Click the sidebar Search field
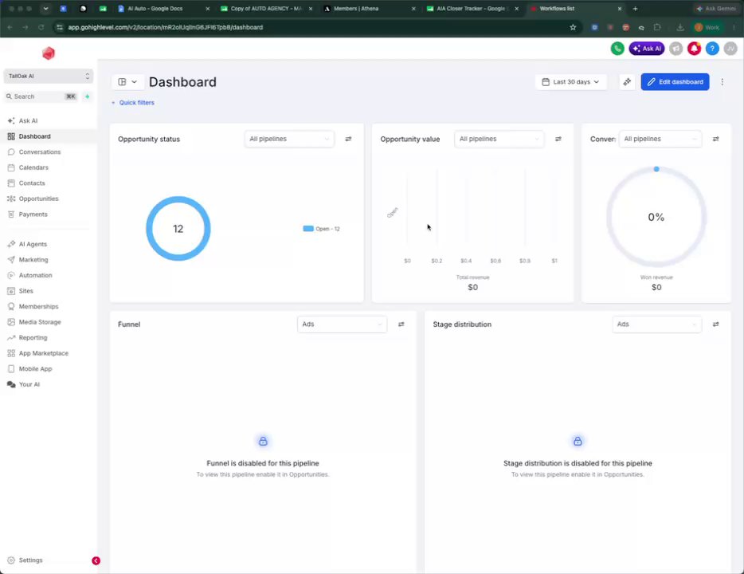The height and width of the screenshot is (574, 744). coord(41,96)
